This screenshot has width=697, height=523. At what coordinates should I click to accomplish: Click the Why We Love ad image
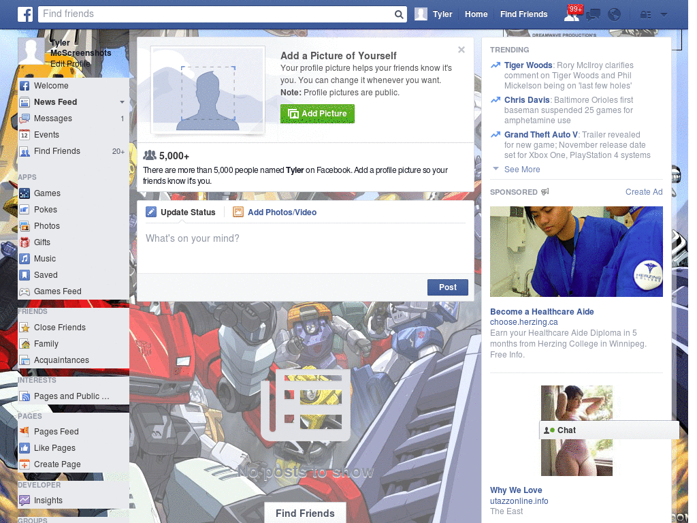coord(577,430)
